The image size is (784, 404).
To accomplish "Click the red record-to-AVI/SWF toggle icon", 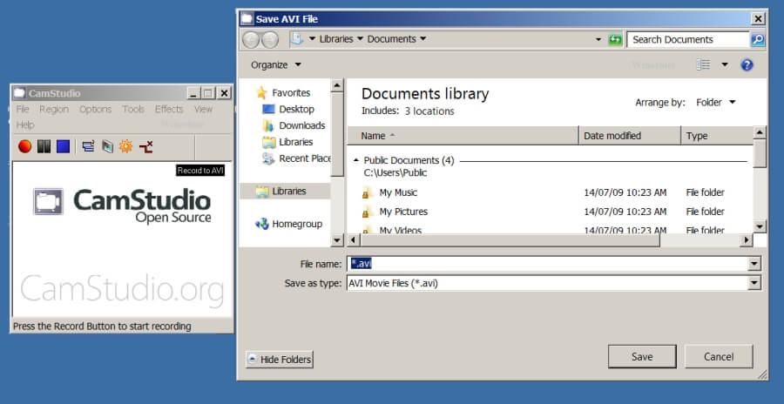I will tap(145, 146).
